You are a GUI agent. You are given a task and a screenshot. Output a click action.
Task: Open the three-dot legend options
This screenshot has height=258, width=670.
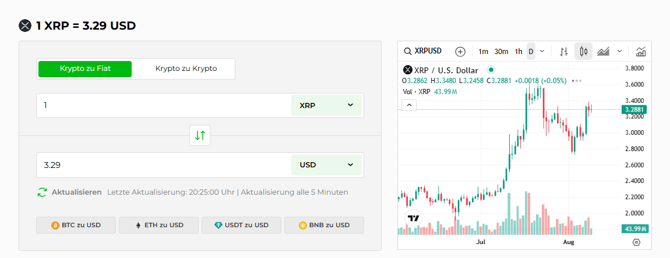pos(576,81)
